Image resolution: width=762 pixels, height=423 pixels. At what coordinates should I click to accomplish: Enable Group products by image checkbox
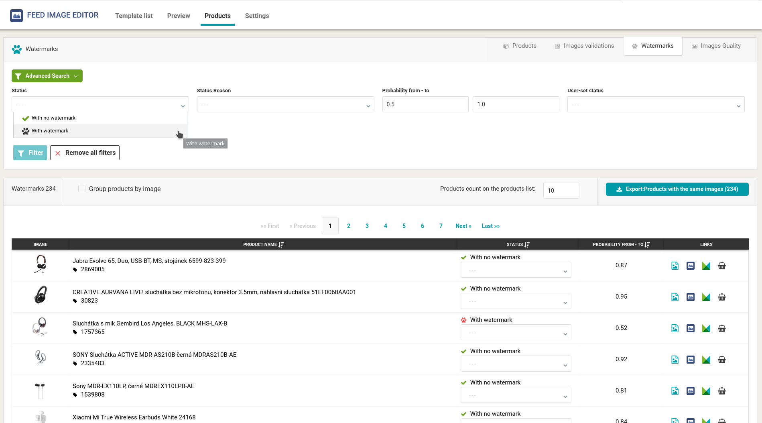click(82, 189)
